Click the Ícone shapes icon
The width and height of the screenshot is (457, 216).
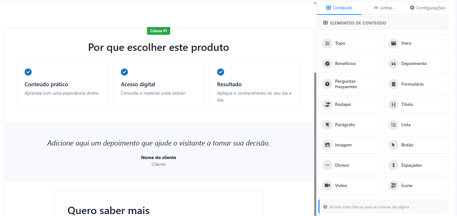393,185
